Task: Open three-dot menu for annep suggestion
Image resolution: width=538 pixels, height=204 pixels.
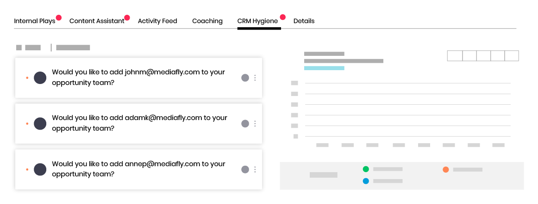Action: [255, 169]
